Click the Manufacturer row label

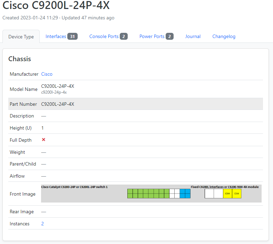(x=24, y=74)
